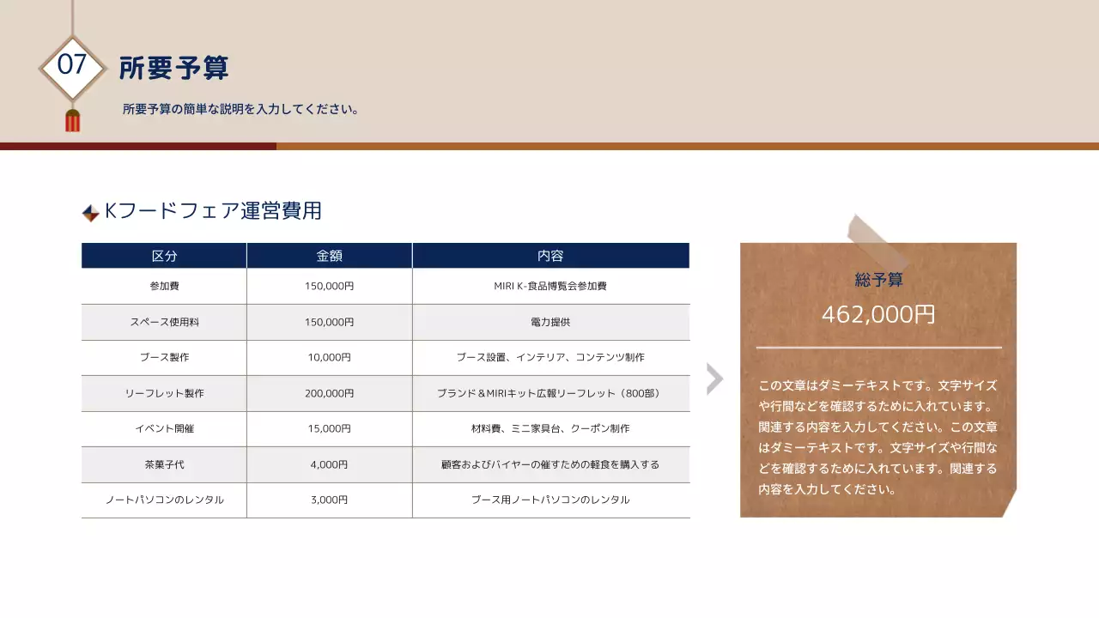Screen dimensions: 1099x618
Task: Click the 4,000円 amount for 茶菓子代
Action: (329, 464)
